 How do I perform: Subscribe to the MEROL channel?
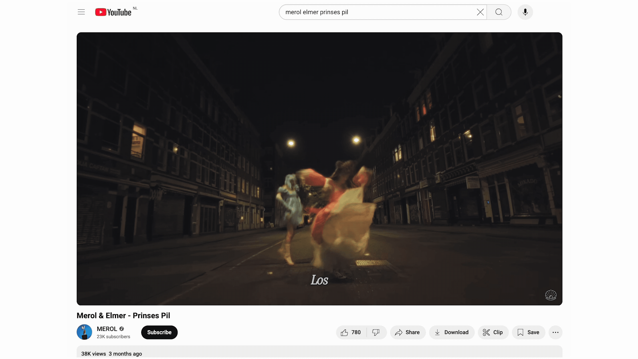[159, 332]
